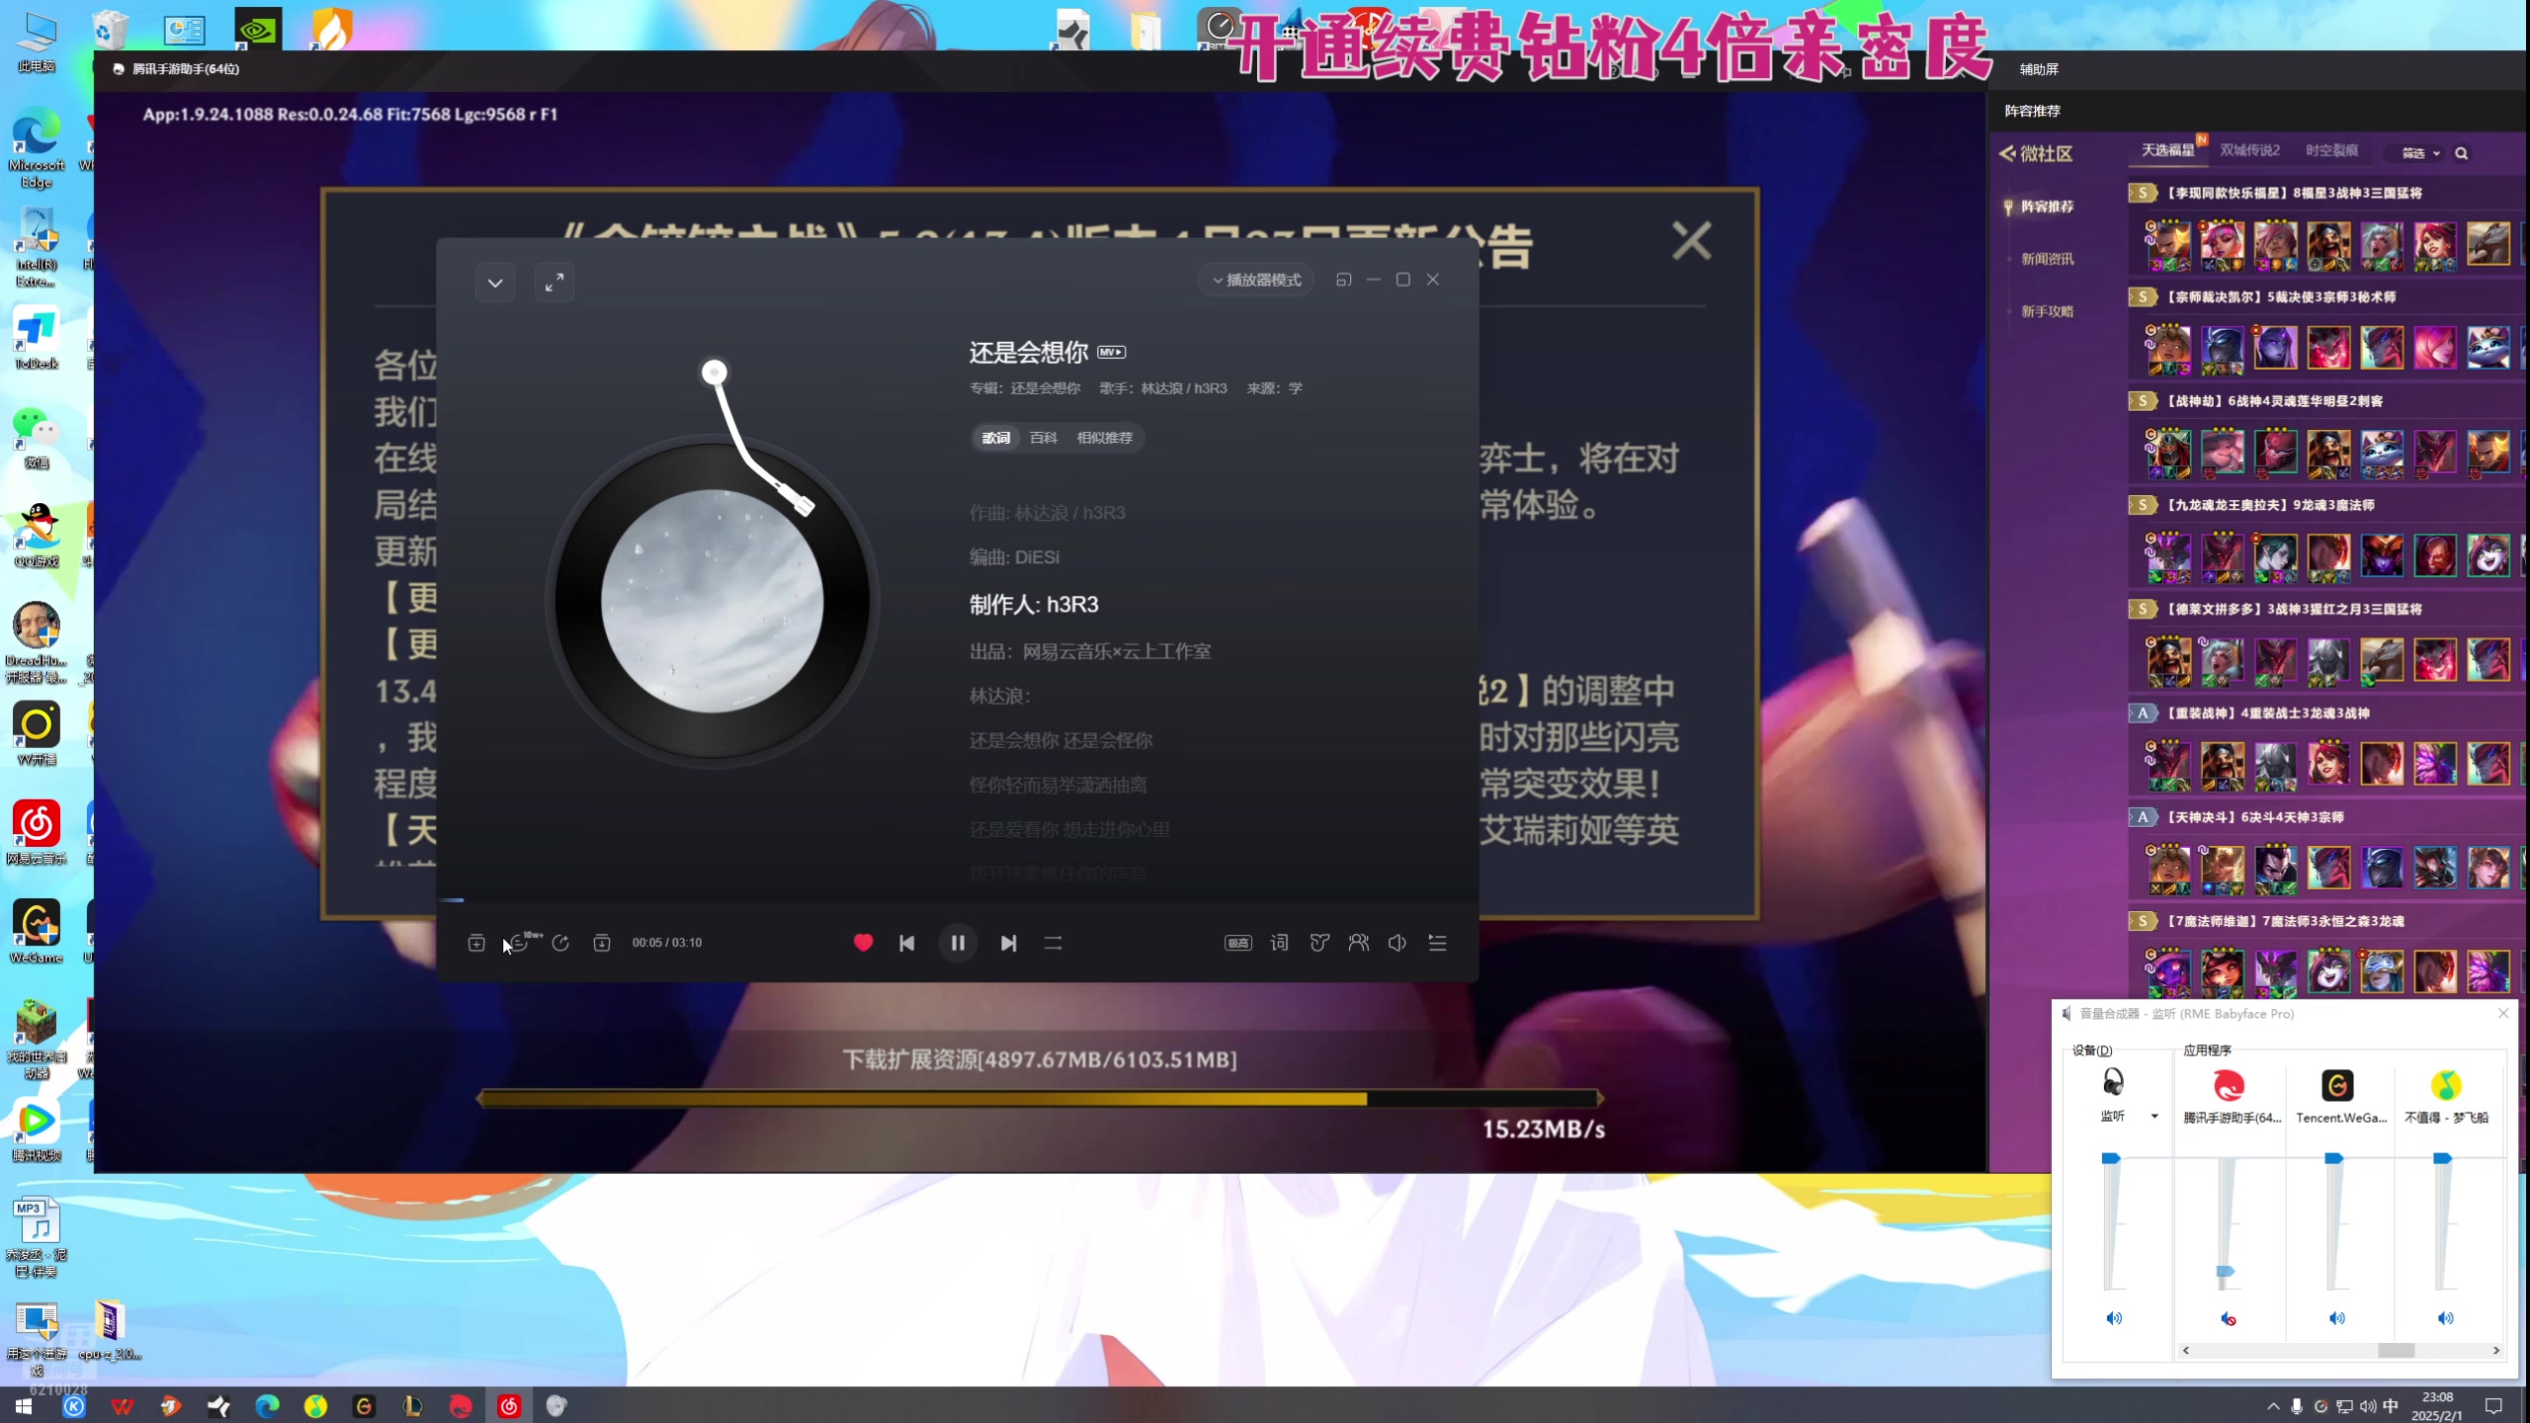Open the 播放器模式 dropdown
The width and height of the screenshot is (2530, 1423).
pyautogui.click(x=1256, y=280)
